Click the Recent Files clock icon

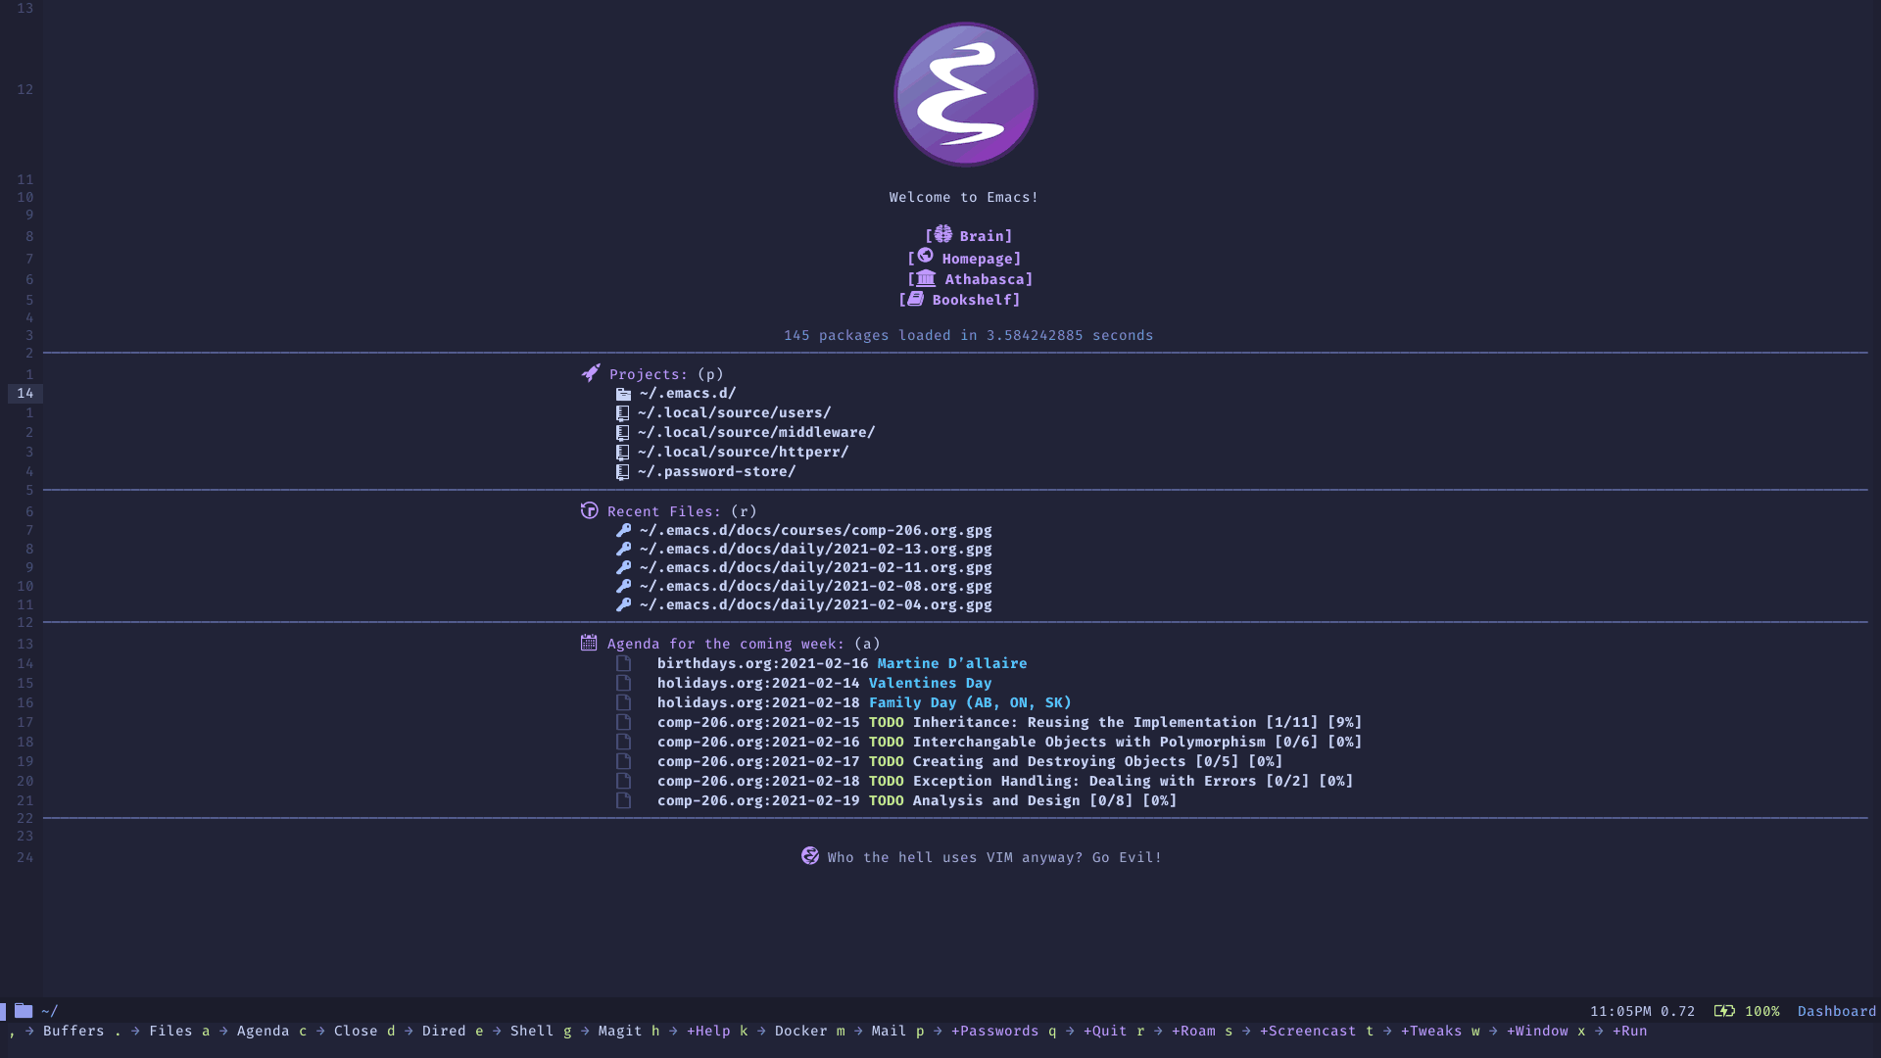tap(588, 510)
